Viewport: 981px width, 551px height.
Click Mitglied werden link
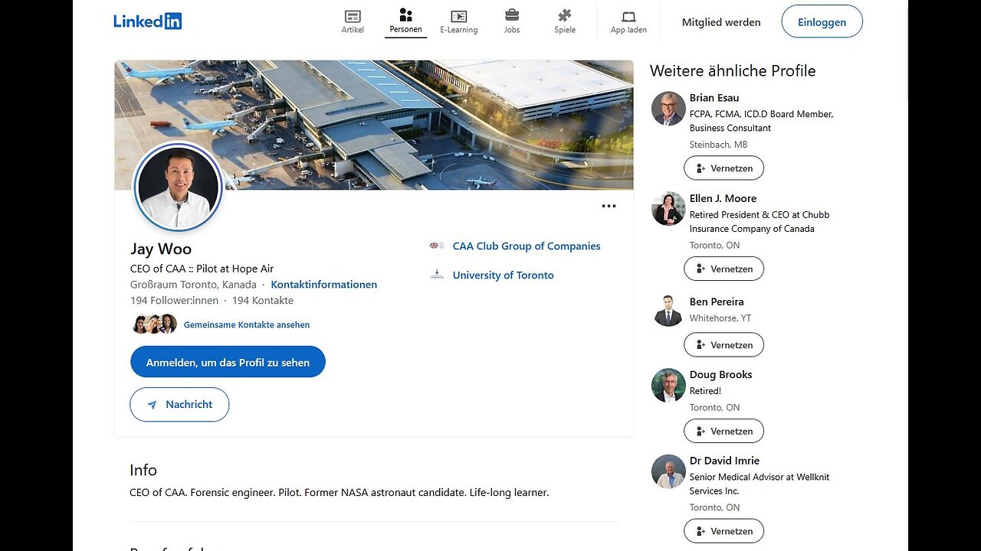(721, 22)
